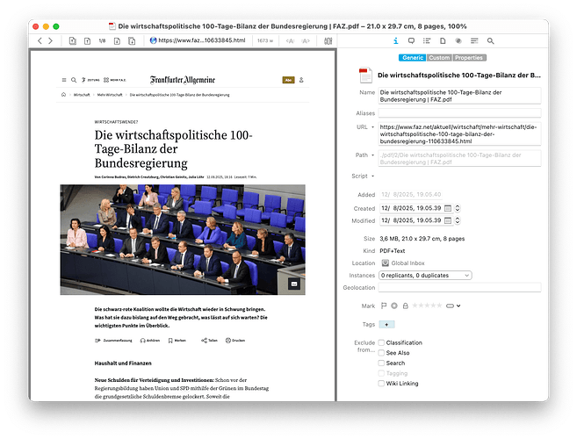The image size is (577, 439).
Task: Click the Abo subscribe button
Action: [287, 79]
